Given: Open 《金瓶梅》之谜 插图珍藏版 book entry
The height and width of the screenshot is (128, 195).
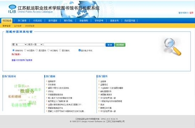Looking at the screenshot, I should click(x=112, y=88).
